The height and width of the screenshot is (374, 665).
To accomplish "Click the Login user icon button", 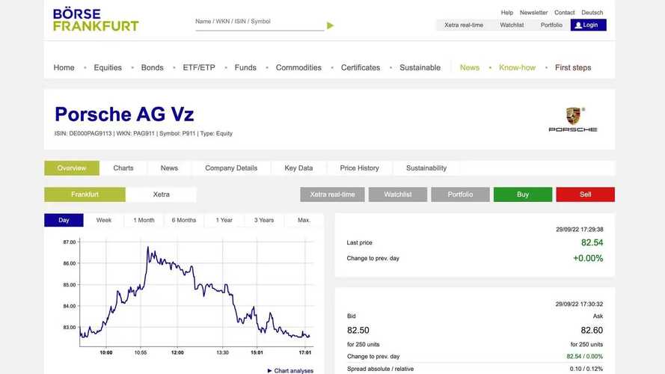I will click(588, 25).
